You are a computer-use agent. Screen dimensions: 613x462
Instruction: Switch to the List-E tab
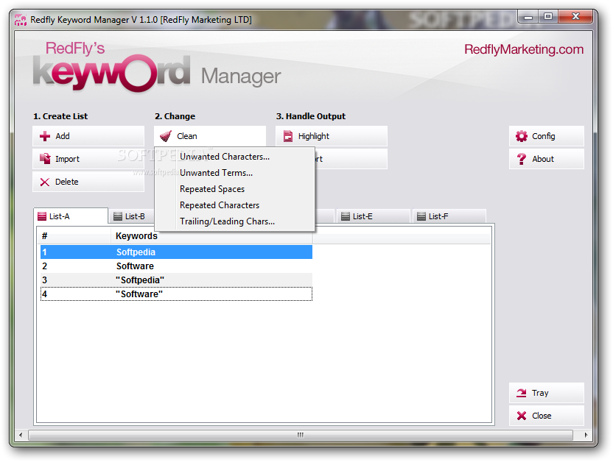(373, 216)
